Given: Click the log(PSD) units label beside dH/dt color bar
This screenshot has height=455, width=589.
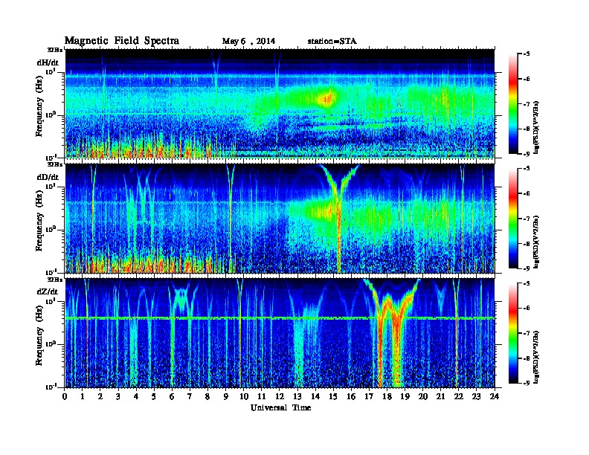Looking at the screenshot, I should (537, 127).
